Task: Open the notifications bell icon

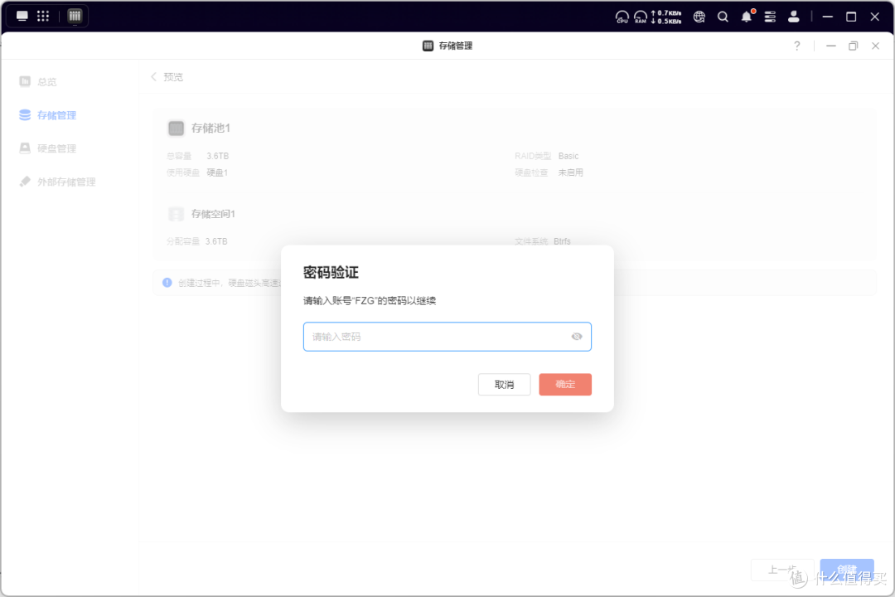Action: [x=747, y=17]
